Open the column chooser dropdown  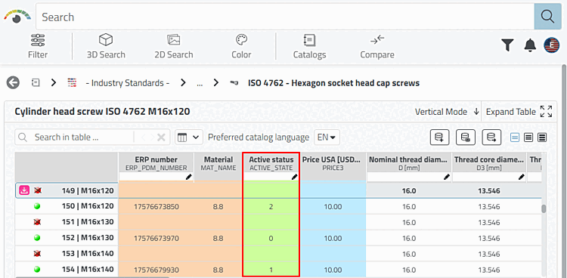pyautogui.click(x=189, y=137)
